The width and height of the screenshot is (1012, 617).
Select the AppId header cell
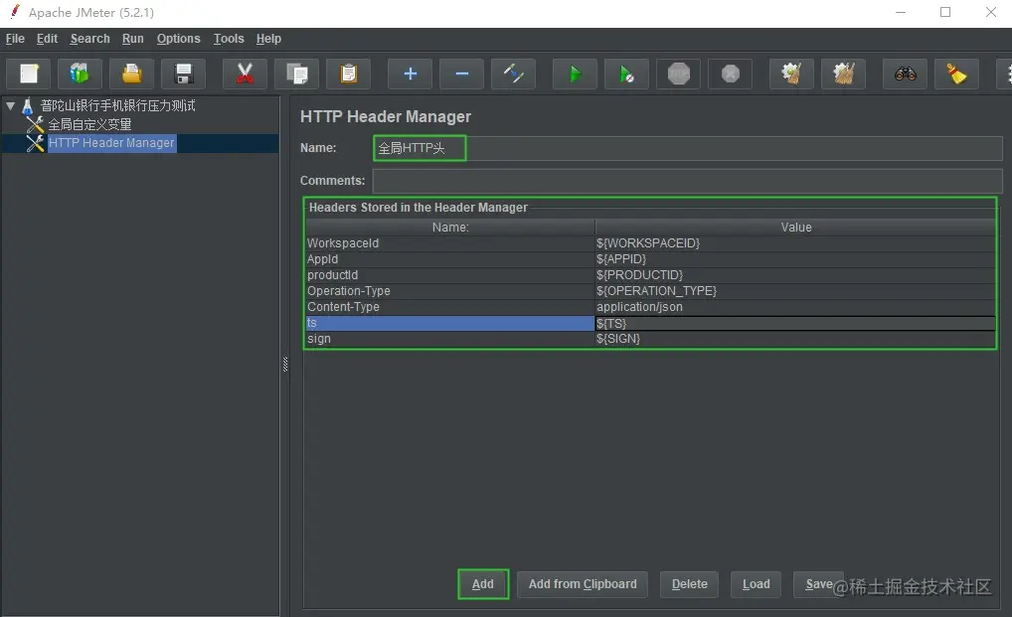[x=450, y=259]
